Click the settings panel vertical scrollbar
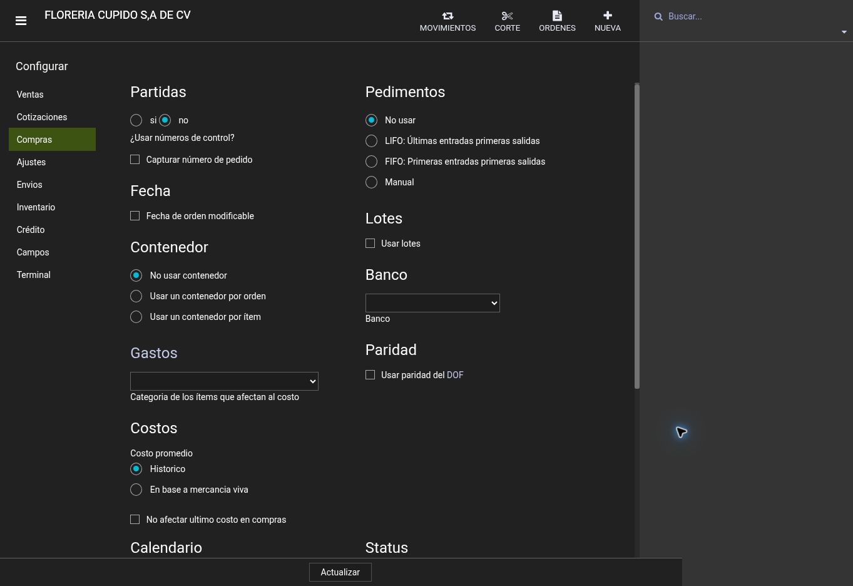 coord(637,235)
